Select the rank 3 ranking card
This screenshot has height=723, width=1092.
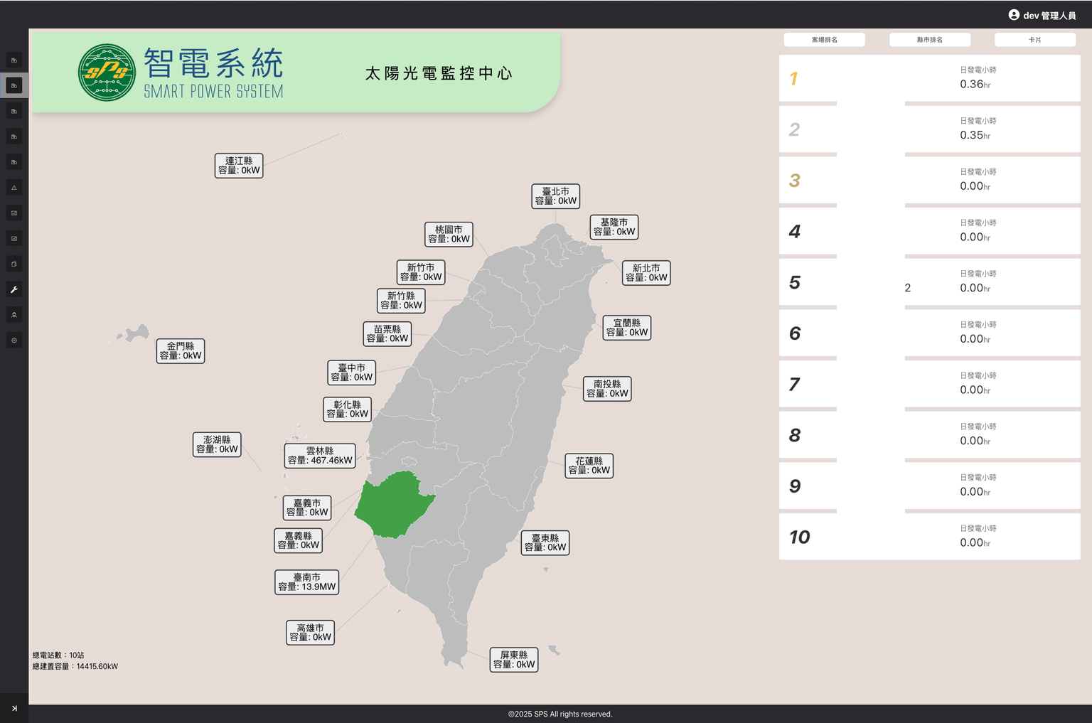tap(930, 181)
